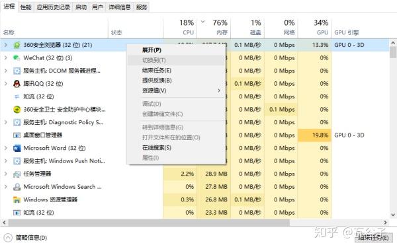Sort by the 名称 column header
The image size is (397, 249).
pyautogui.click(x=54, y=27)
